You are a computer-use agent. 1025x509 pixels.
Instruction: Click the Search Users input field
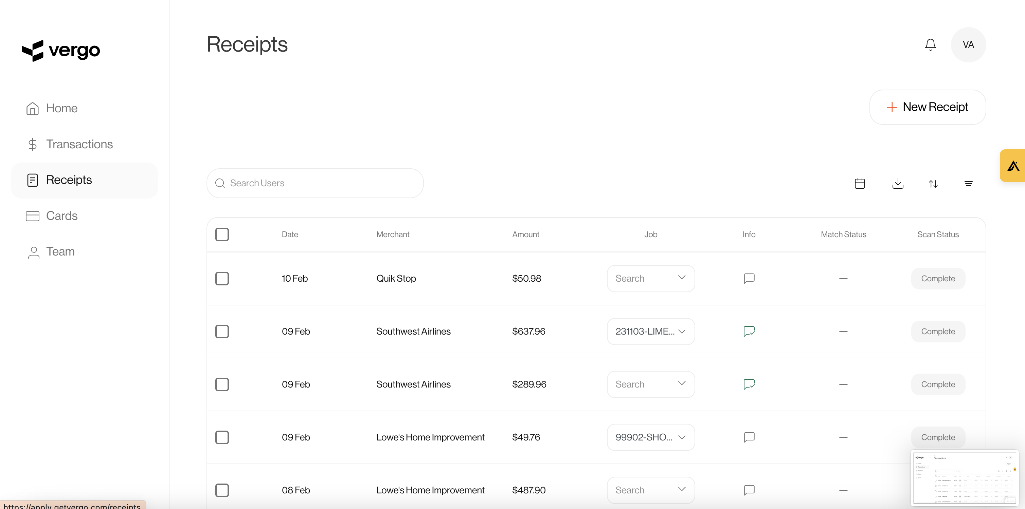pyautogui.click(x=315, y=183)
